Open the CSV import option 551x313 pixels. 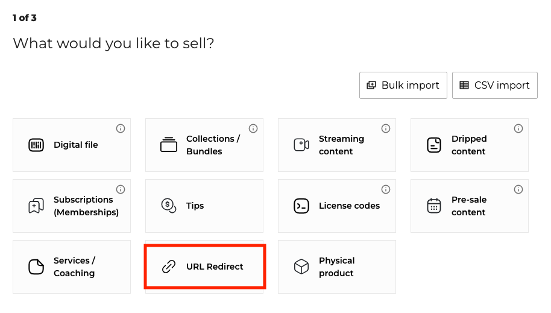[x=495, y=86]
